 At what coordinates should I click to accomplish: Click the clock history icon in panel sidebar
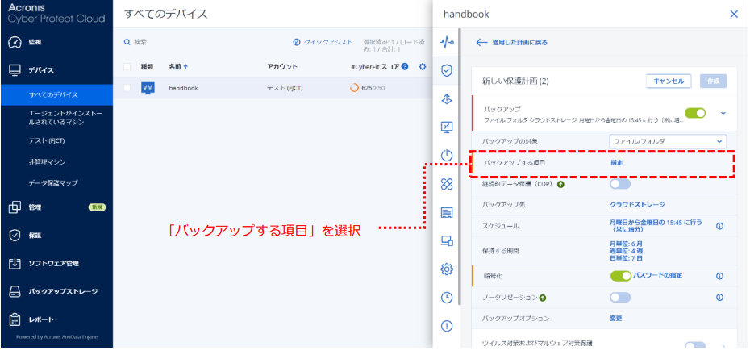(x=446, y=298)
